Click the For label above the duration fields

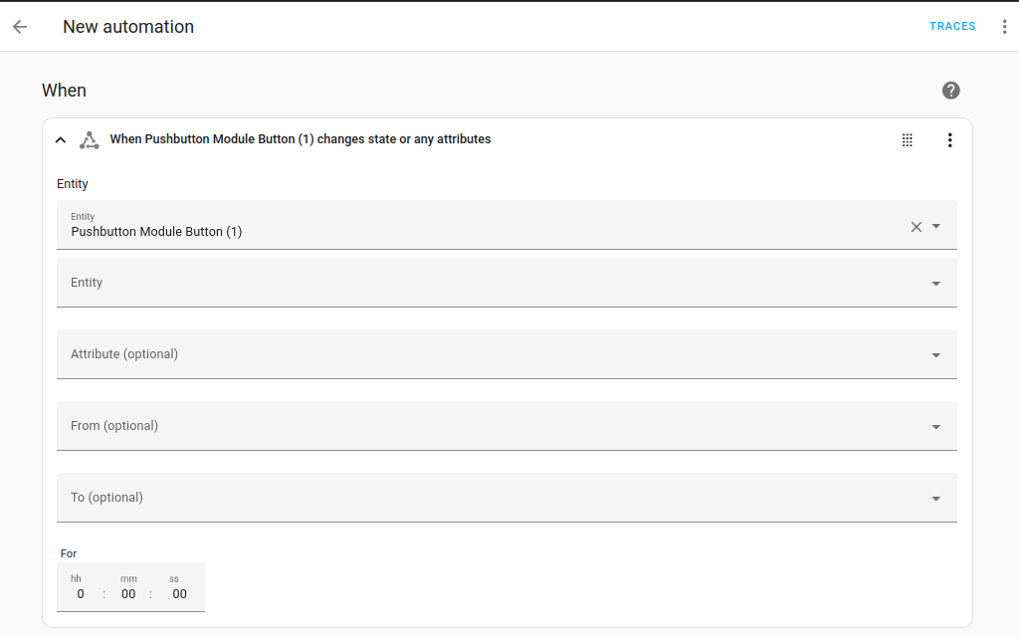coord(68,553)
